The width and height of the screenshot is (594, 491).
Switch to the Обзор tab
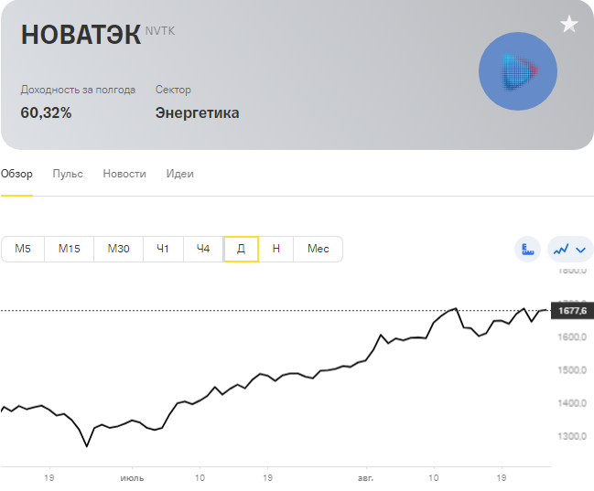click(16, 174)
